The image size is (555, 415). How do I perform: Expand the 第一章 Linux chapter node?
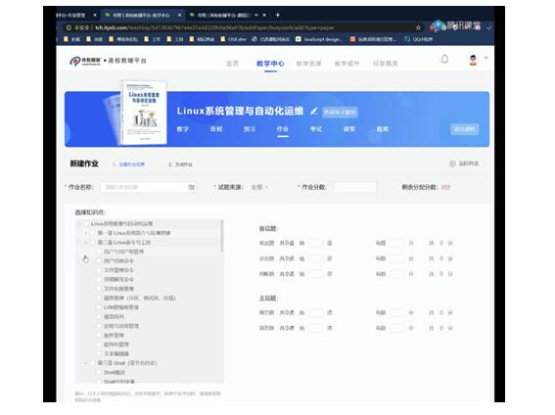point(86,233)
